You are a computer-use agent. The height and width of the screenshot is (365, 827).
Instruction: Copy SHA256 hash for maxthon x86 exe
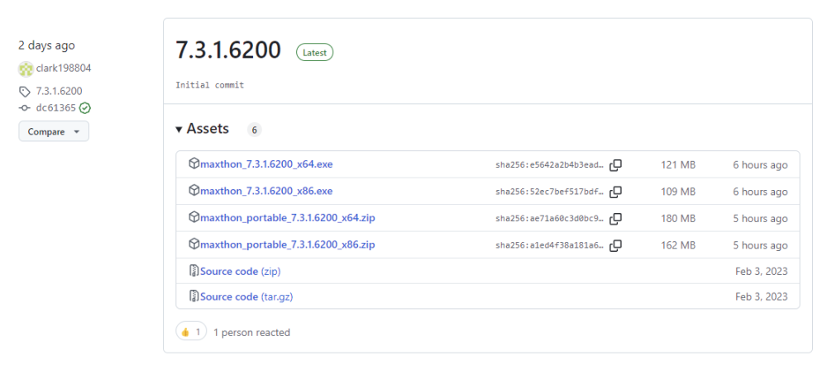(615, 192)
